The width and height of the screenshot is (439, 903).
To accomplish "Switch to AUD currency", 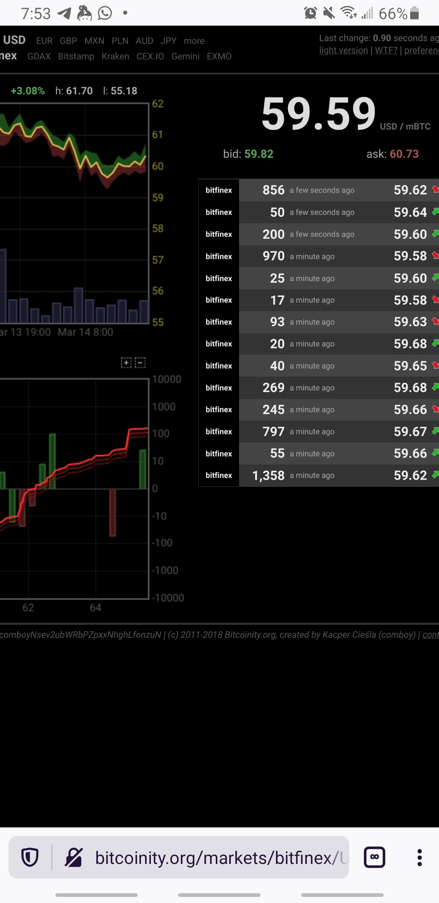I will tap(144, 41).
